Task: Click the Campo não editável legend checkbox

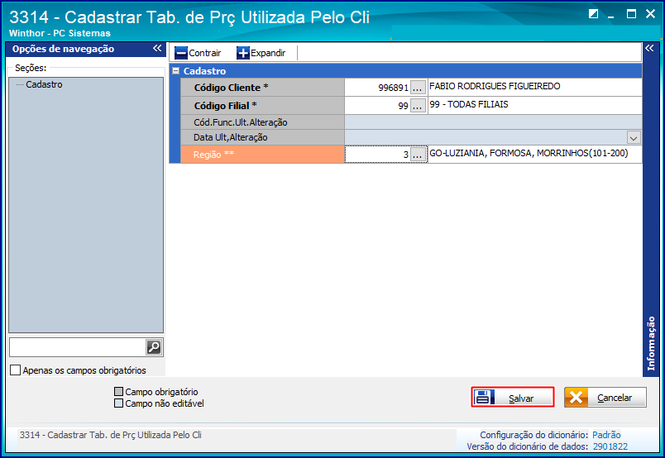Action: point(119,403)
